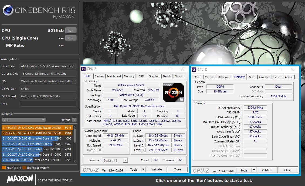
Task: Select ranking entry 7 Intel Core i9-9900K
Action: pyautogui.click(x=37, y=160)
